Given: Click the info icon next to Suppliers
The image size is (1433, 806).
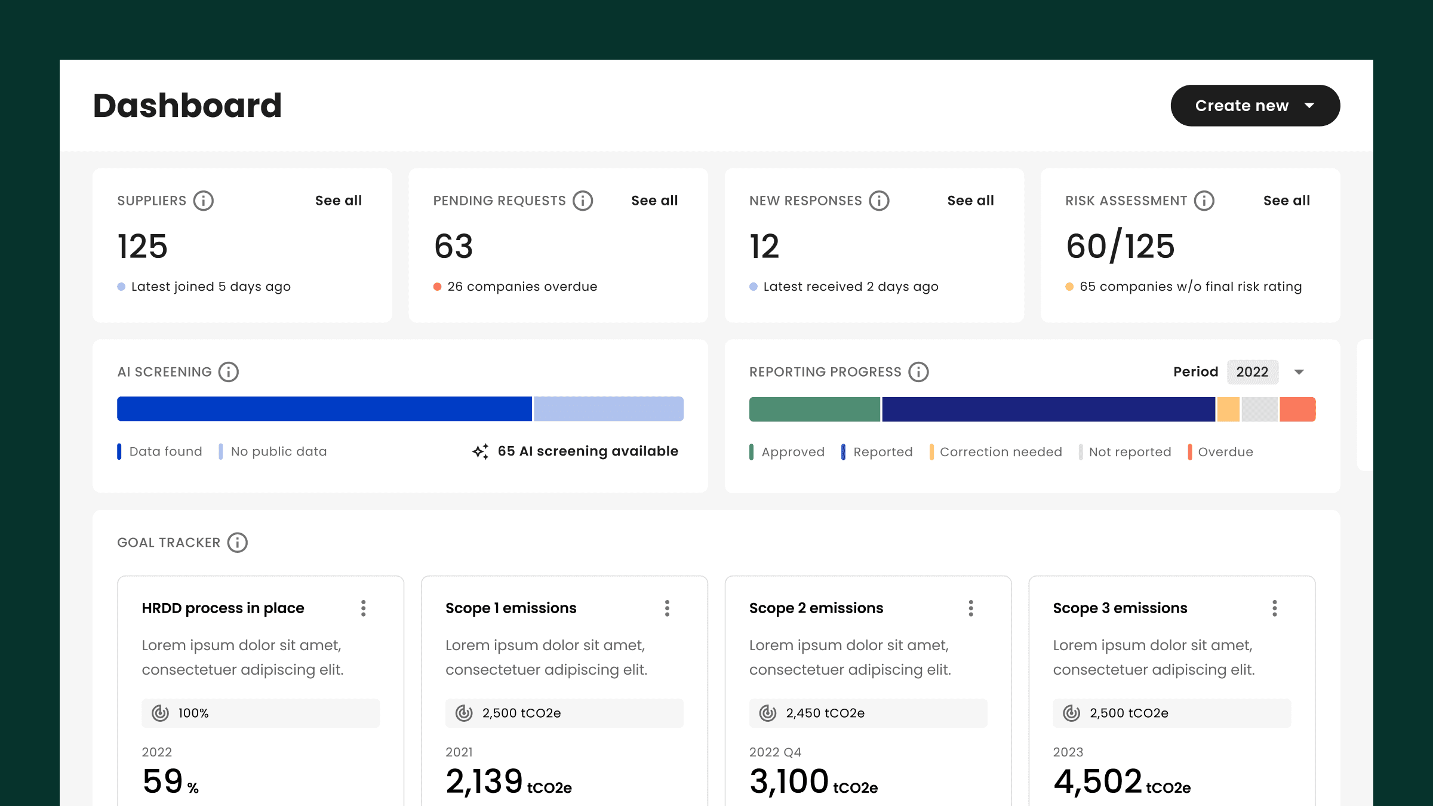Looking at the screenshot, I should coord(203,201).
